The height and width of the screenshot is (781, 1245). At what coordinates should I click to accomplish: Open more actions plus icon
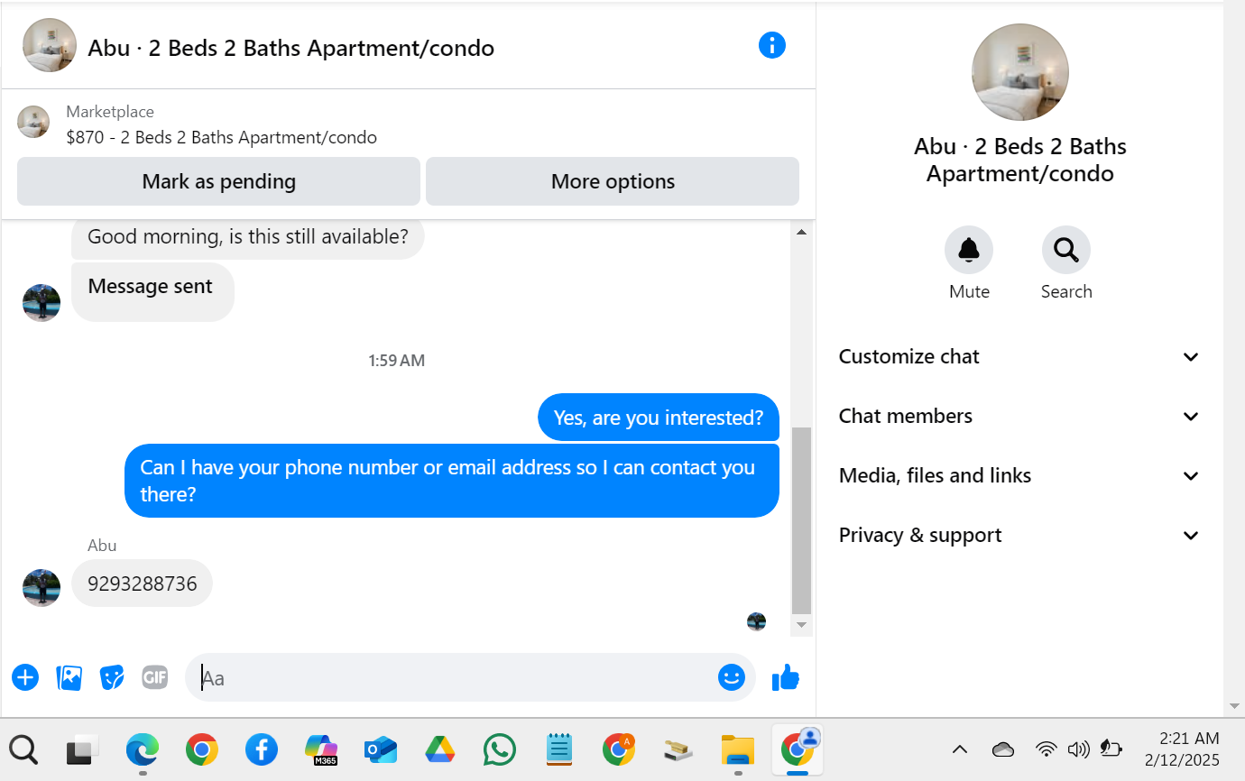coord(25,677)
